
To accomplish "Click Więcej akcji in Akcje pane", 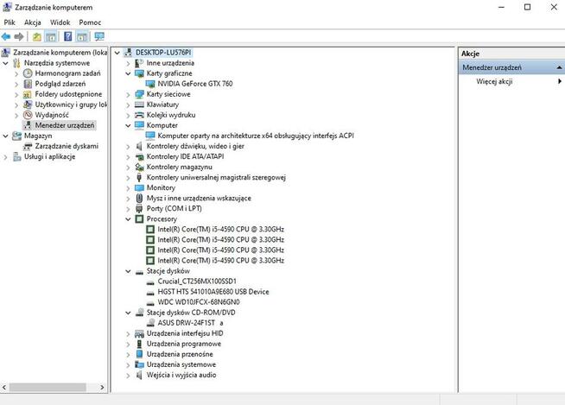I will point(494,81).
